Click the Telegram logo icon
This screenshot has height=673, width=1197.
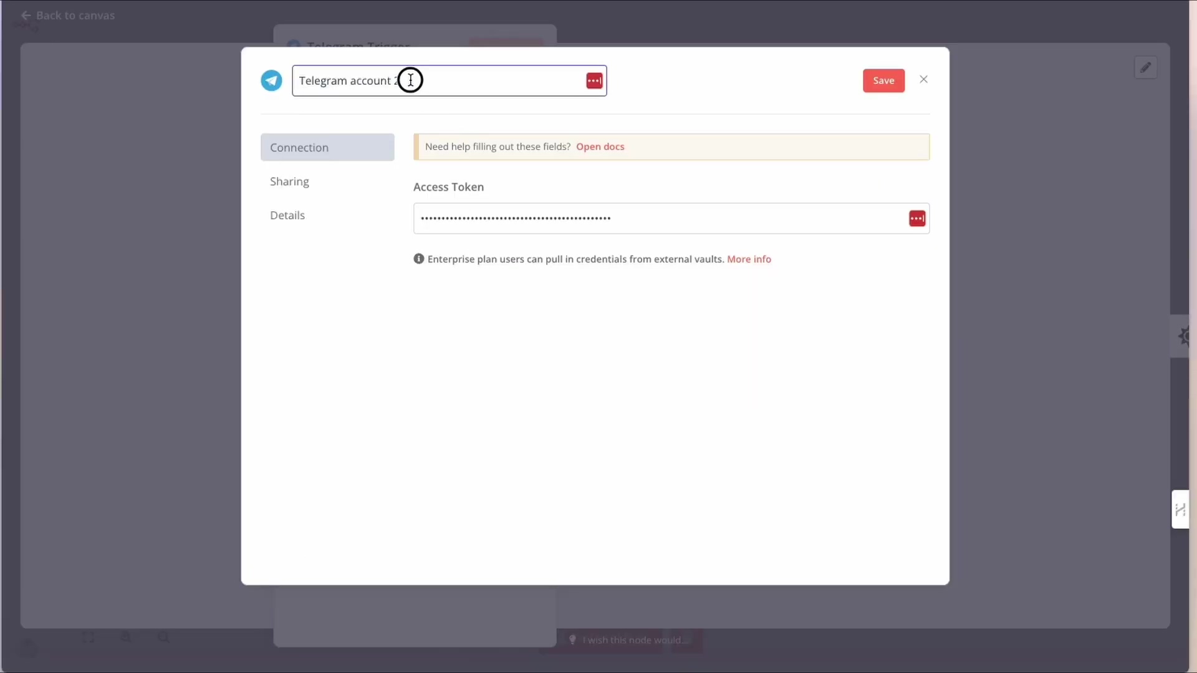click(271, 80)
